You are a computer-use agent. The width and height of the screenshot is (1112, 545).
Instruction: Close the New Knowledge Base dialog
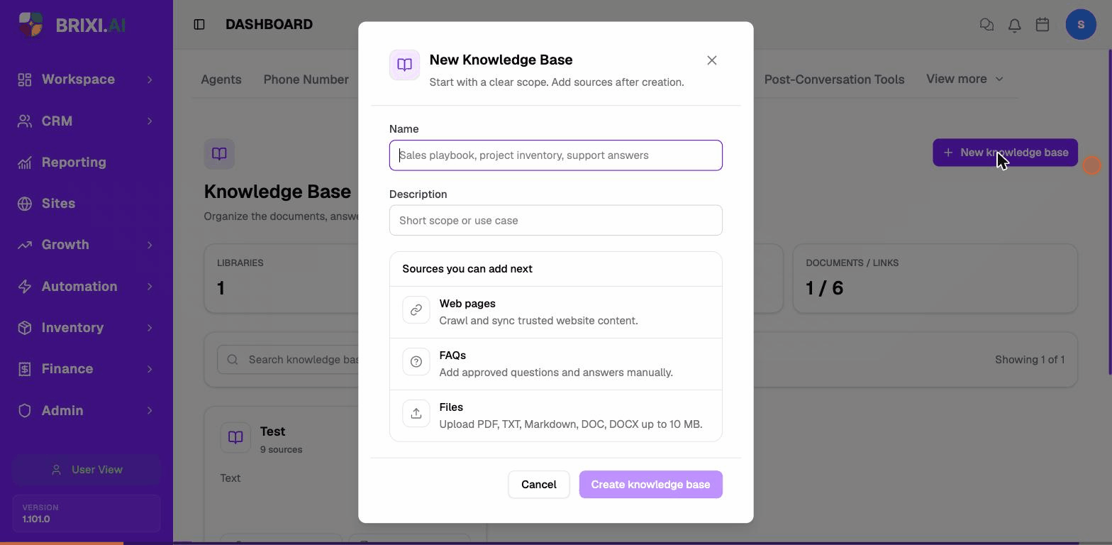pos(712,60)
